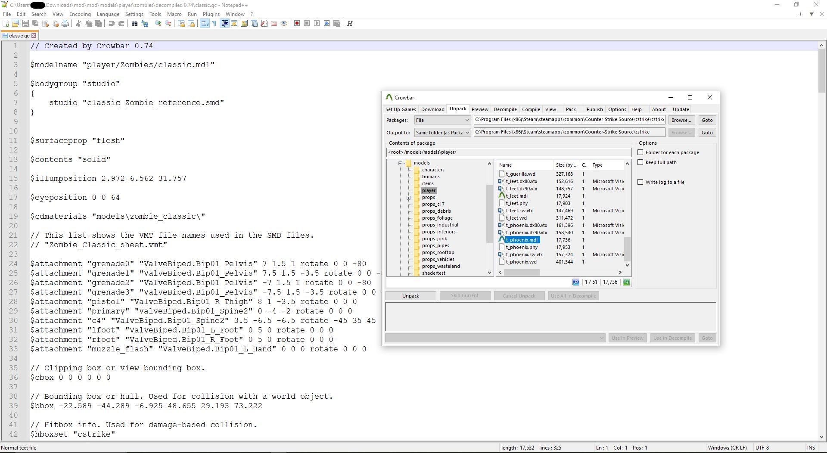Click the Print toolbar icon
This screenshot has height=453, width=827.
pos(65,23)
